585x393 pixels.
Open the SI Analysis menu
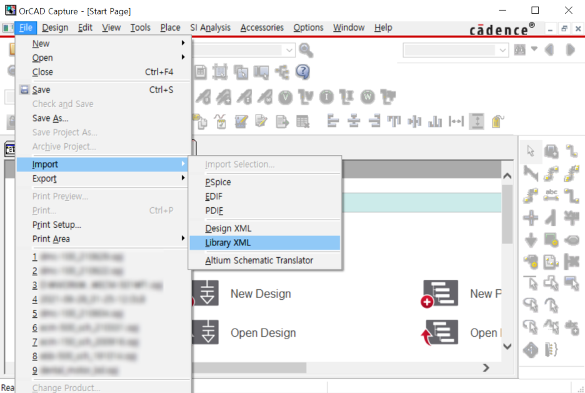tap(211, 28)
